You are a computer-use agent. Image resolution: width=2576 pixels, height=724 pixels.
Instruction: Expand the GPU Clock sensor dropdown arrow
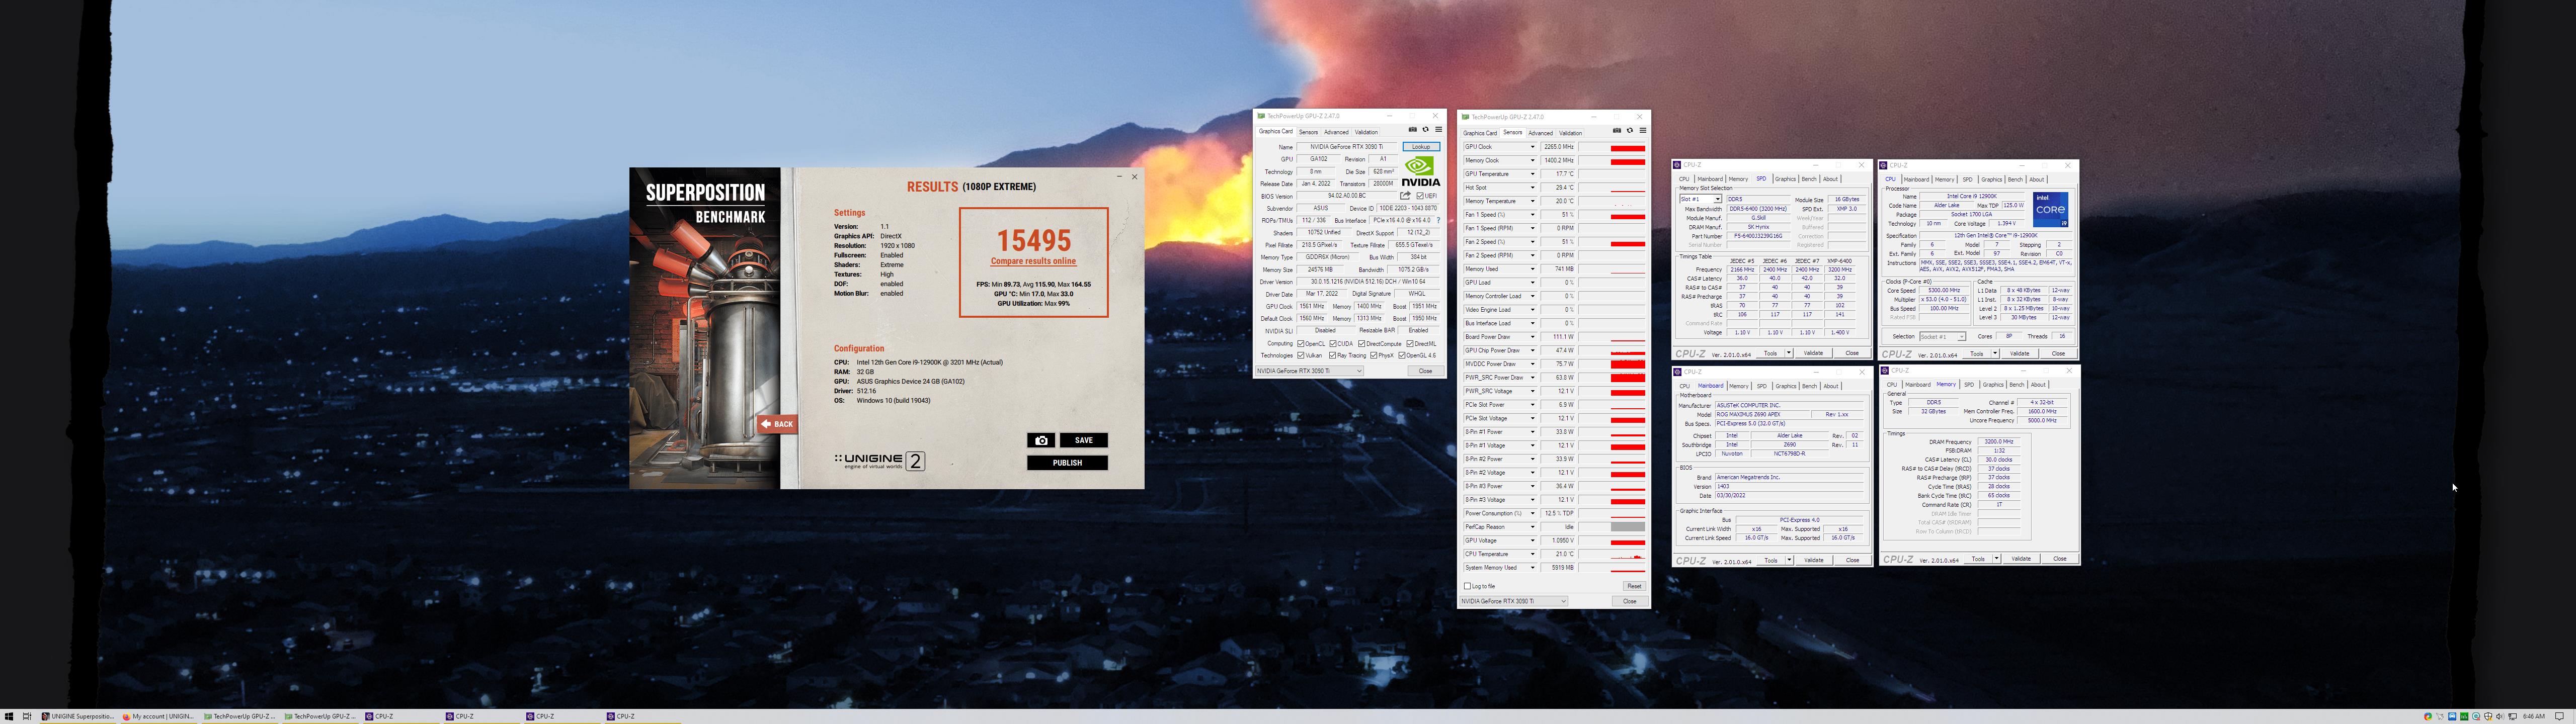pos(1532,147)
